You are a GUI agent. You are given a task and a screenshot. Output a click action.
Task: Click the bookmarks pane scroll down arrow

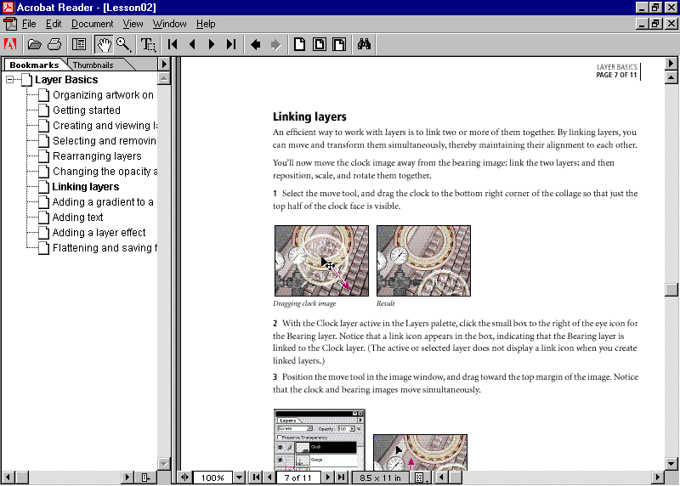point(164,463)
